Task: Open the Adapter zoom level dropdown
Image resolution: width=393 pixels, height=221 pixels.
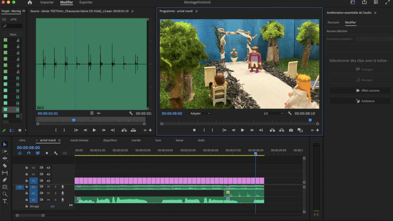Action: [200, 113]
